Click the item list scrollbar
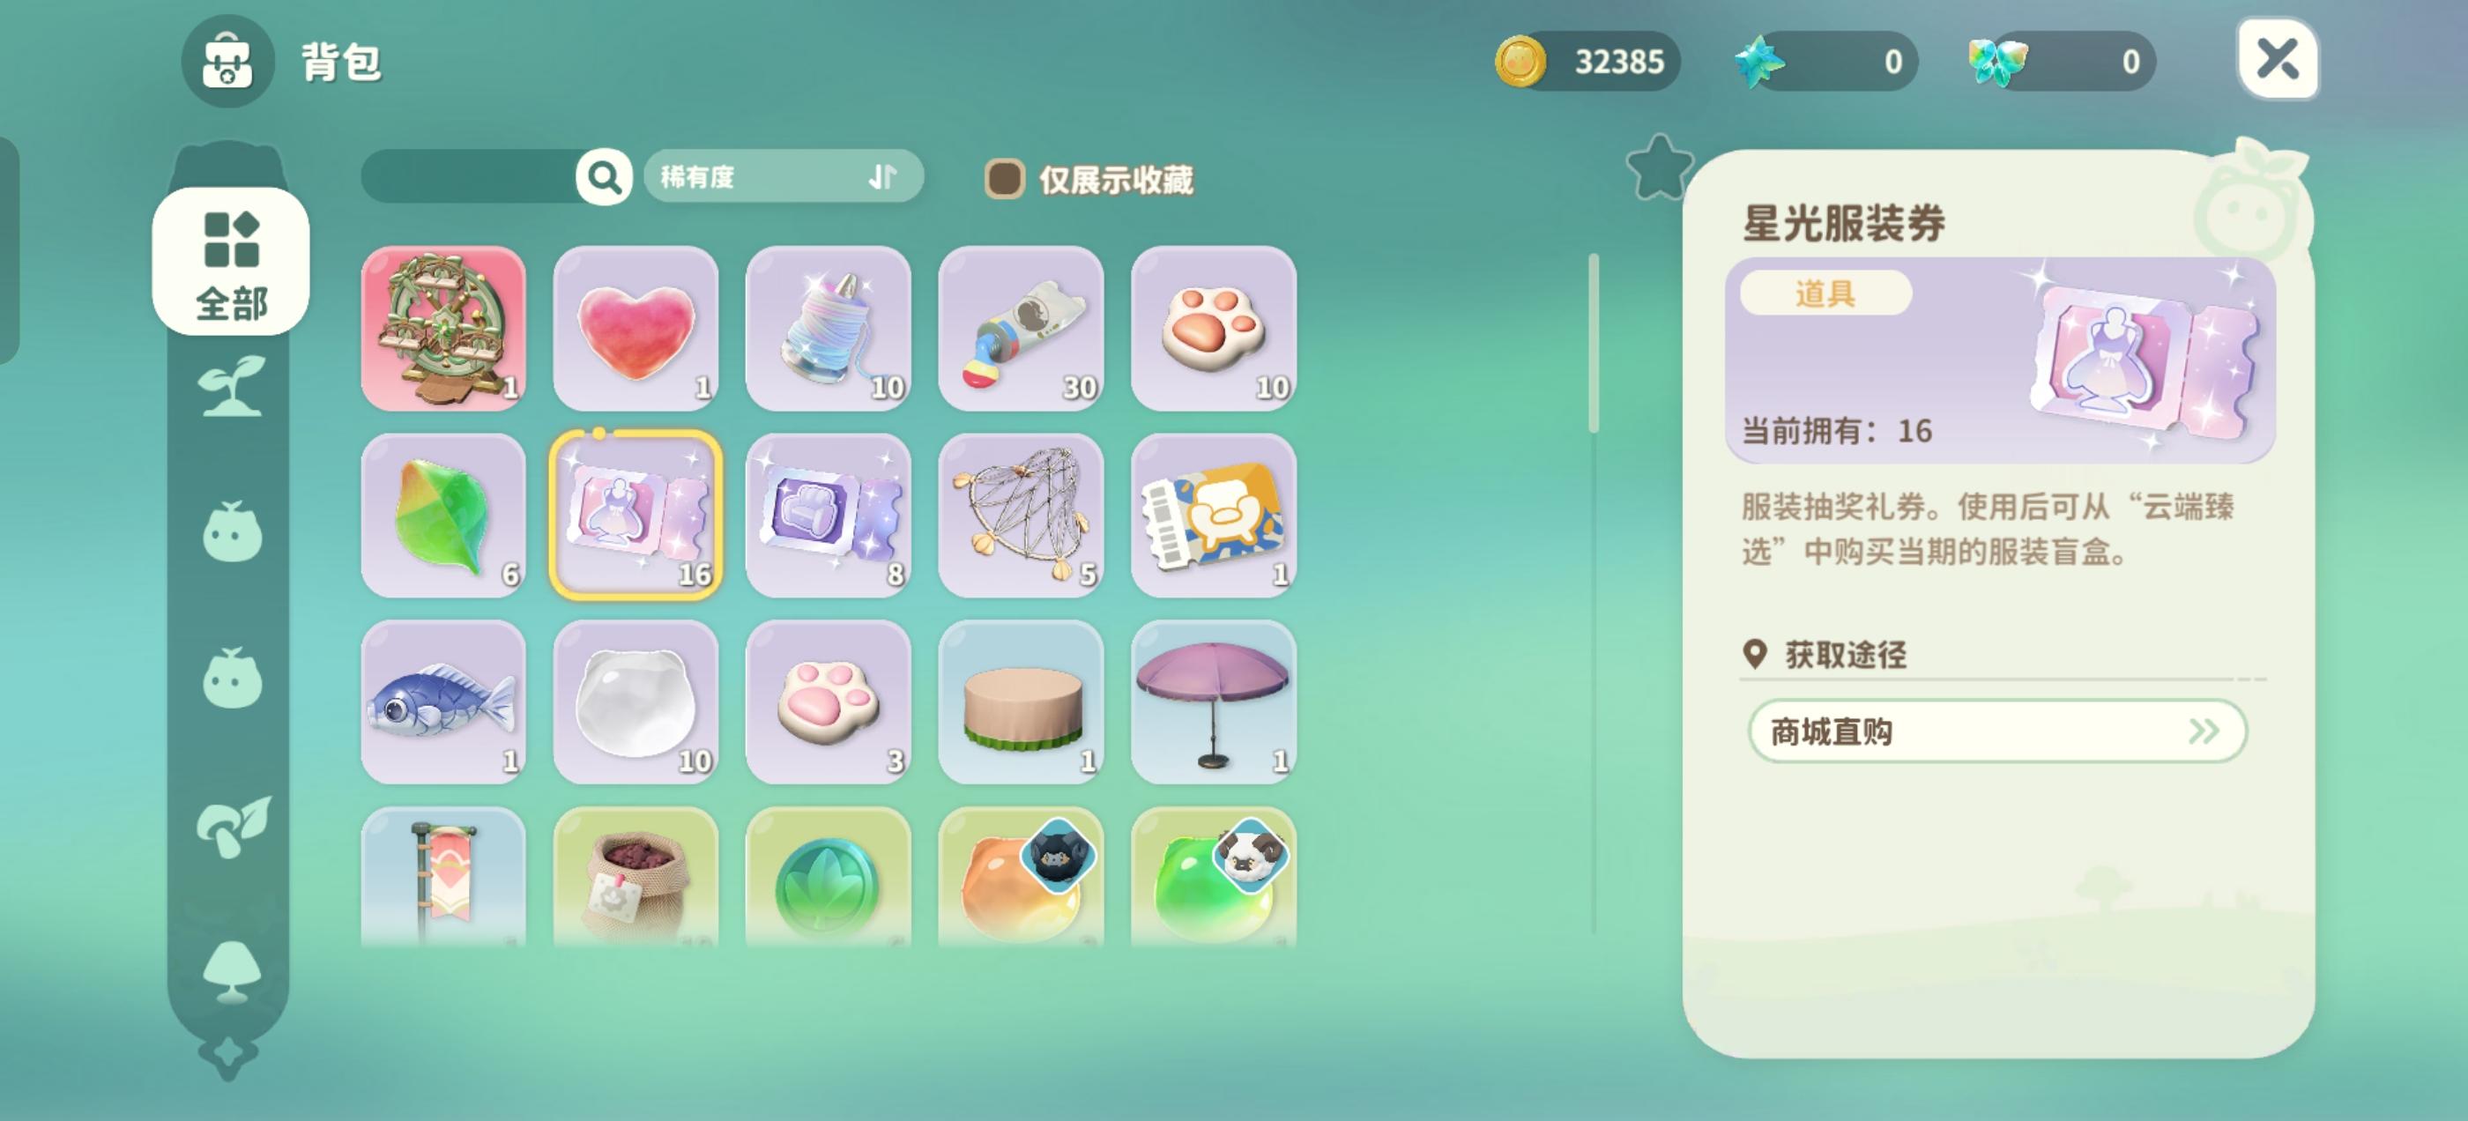The width and height of the screenshot is (2468, 1121). (x=1594, y=343)
